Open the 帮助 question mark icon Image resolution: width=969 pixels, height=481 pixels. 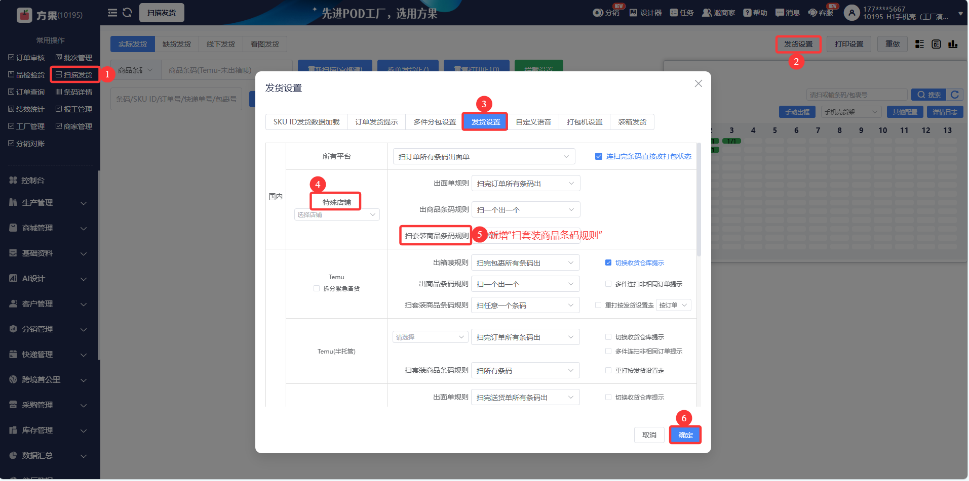coord(747,13)
